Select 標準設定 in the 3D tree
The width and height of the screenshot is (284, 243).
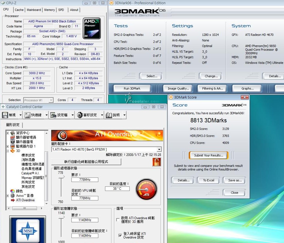pos(28,155)
